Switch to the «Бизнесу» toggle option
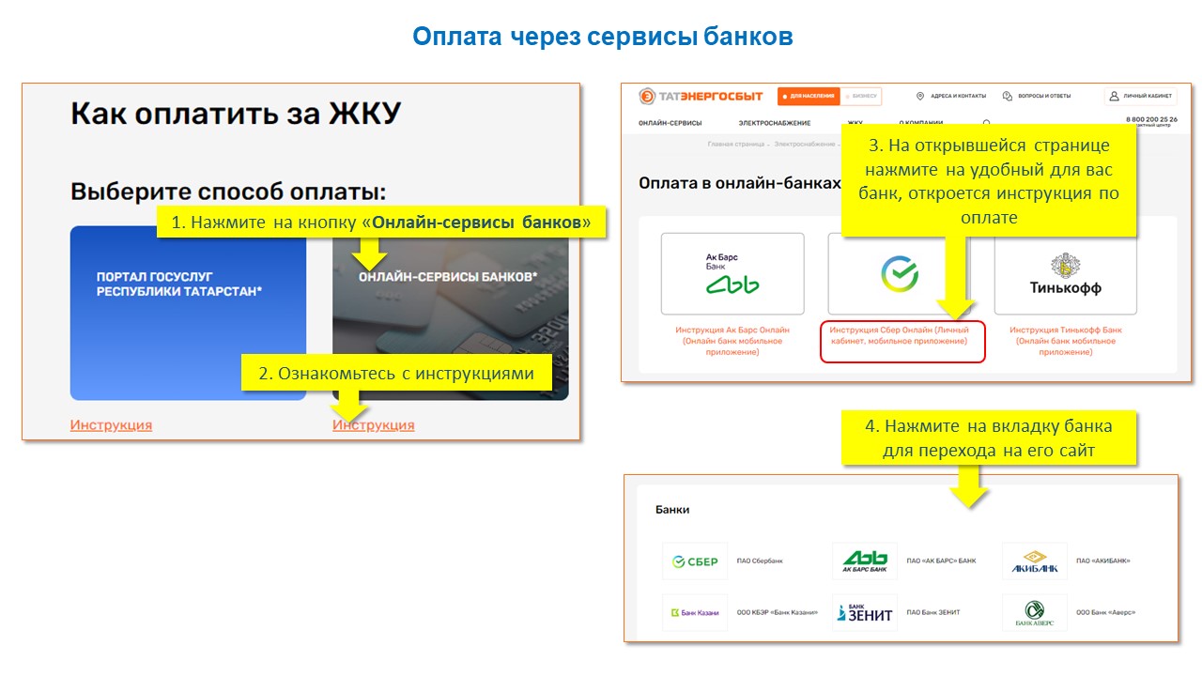This screenshot has width=1202, height=676. pyautogui.click(x=862, y=97)
